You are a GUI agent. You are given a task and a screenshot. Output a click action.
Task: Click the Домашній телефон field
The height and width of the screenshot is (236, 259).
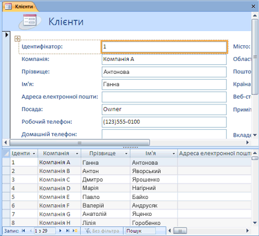[x=164, y=134]
